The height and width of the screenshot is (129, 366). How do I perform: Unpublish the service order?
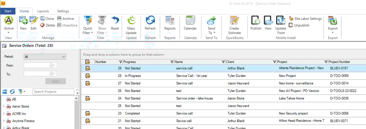click(x=299, y=25)
